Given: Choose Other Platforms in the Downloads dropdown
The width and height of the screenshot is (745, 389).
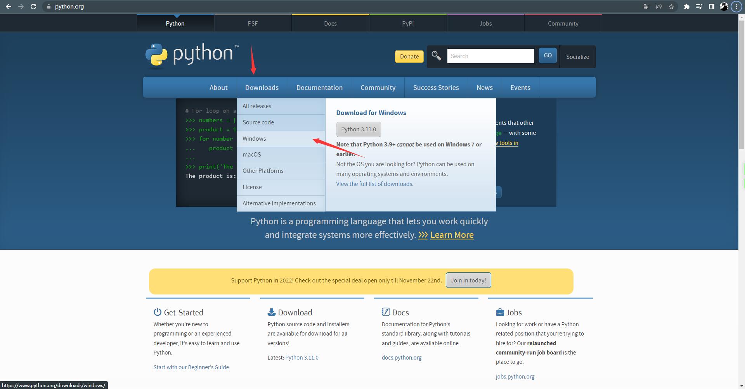Looking at the screenshot, I should [281, 171].
